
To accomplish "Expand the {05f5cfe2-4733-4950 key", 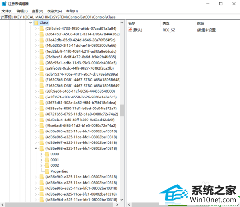I will [x=36, y=29].
